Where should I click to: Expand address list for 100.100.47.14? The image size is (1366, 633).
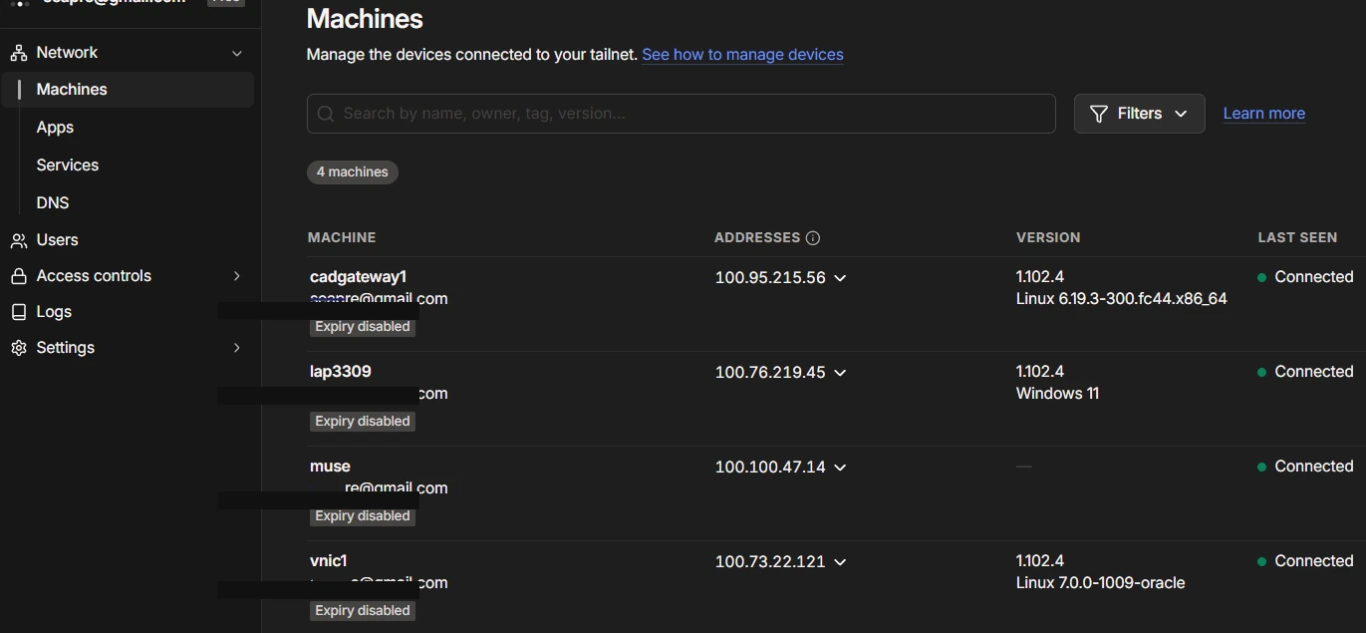(840, 468)
